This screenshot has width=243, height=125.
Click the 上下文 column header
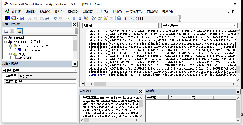[225, 98]
